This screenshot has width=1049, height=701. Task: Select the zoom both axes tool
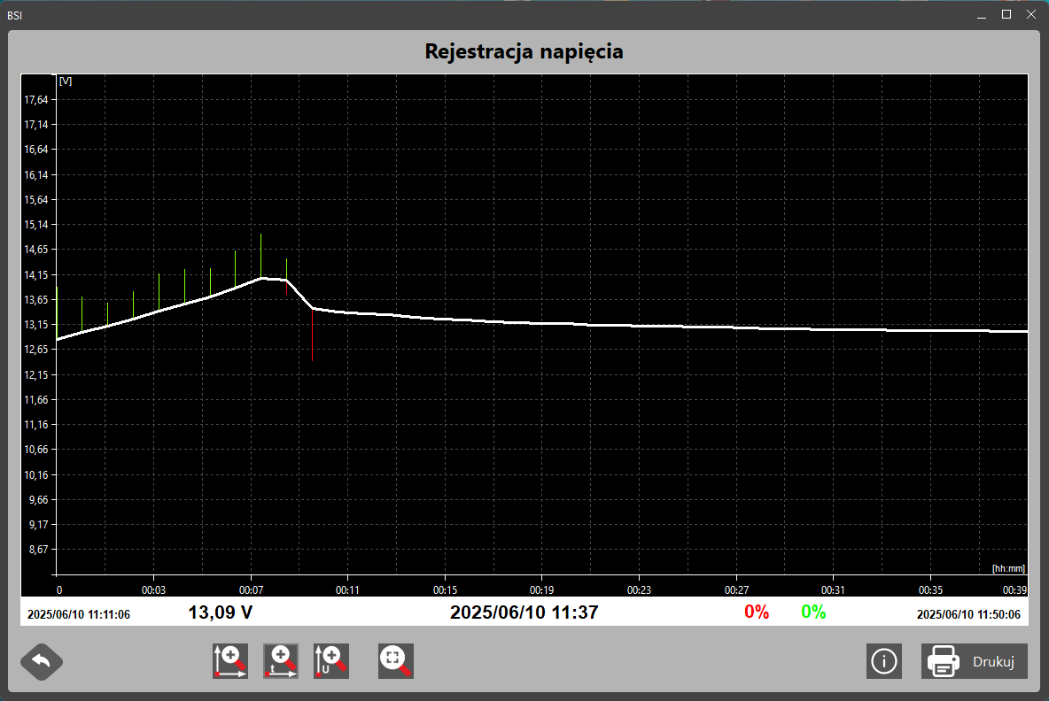(230, 660)
